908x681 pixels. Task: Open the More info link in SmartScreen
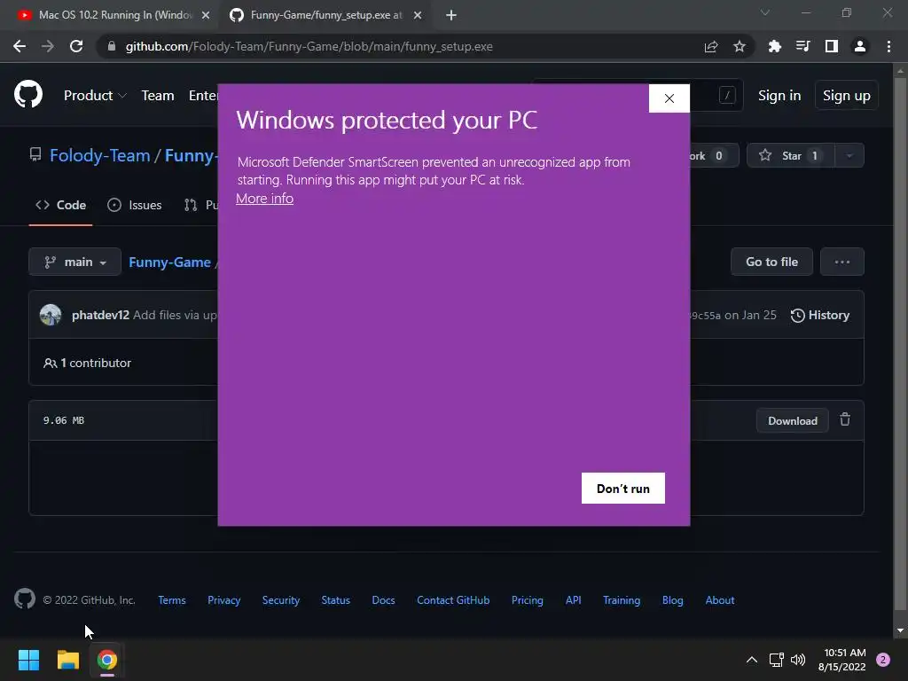pos(264,198)
